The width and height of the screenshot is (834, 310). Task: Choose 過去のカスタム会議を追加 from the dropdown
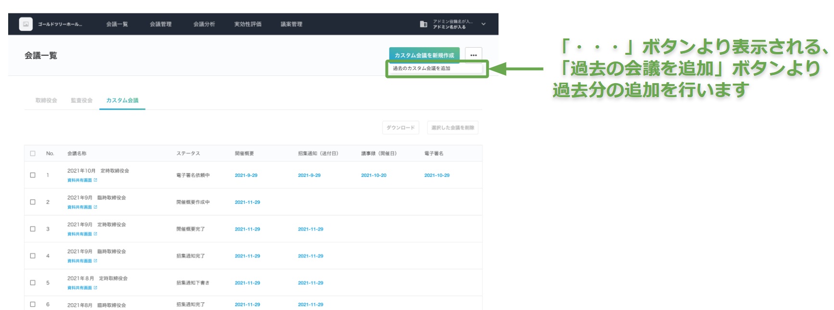pyautogui.click(x=422, y=68)
